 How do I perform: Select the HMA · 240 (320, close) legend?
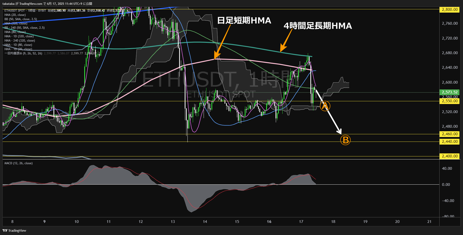[x=20, y=41]
